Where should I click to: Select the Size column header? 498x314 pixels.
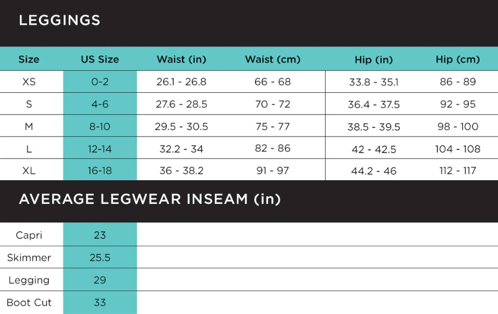click(29, 59)
